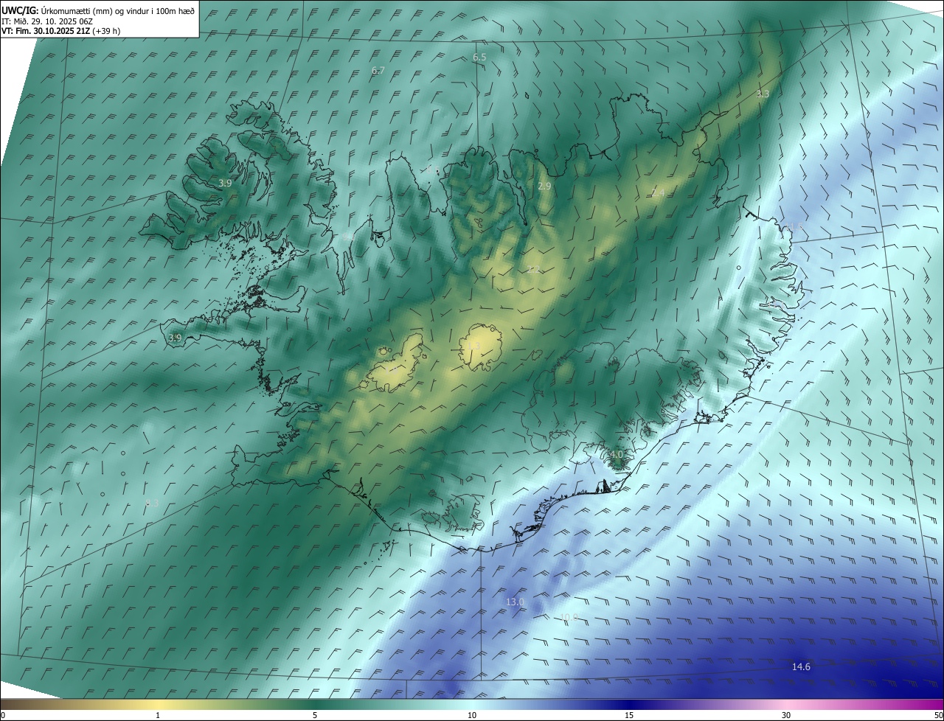
Task: Click the 3.3 value in the yellow northeast band
Action: 763,94
